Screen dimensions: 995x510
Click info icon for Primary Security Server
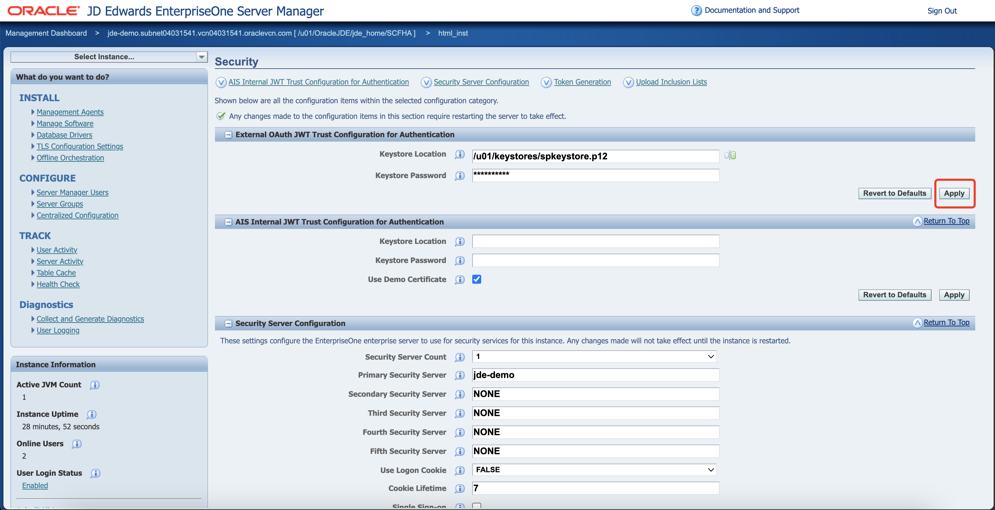tap(460, 375)
